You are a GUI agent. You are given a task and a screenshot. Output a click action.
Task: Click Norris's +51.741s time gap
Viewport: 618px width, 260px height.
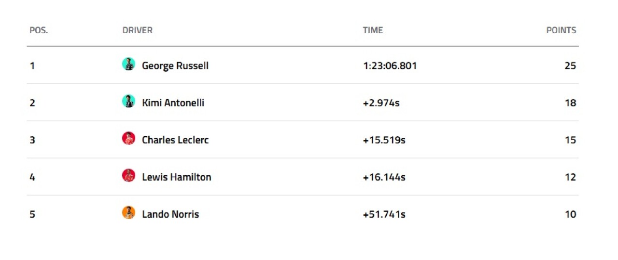tap(384, 214)
